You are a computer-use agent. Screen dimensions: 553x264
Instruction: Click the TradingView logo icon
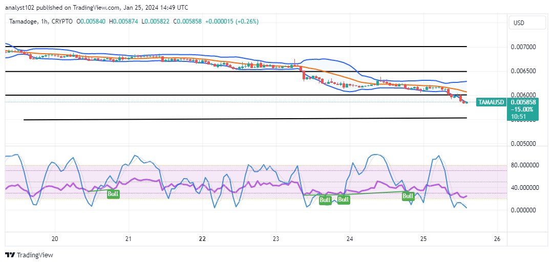click(10, 255)
